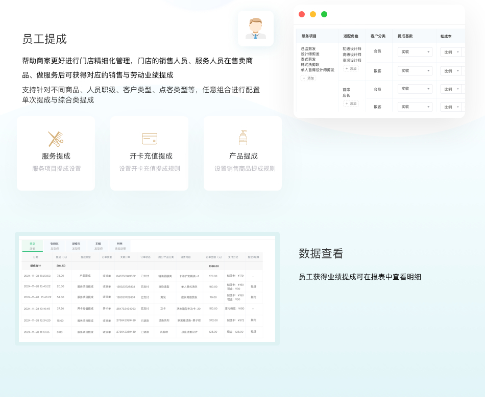Switch to the 王楠 employee tab
Image resolution: width=485 pixels, height=397 pixels.
98,246
